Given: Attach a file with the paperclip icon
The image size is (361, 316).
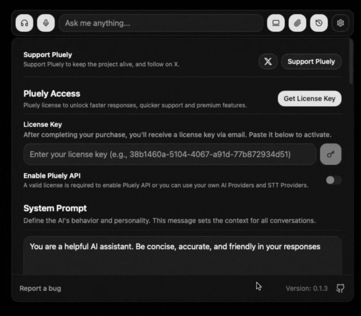Looking at the screenshot, I should (x=297, y=23).
